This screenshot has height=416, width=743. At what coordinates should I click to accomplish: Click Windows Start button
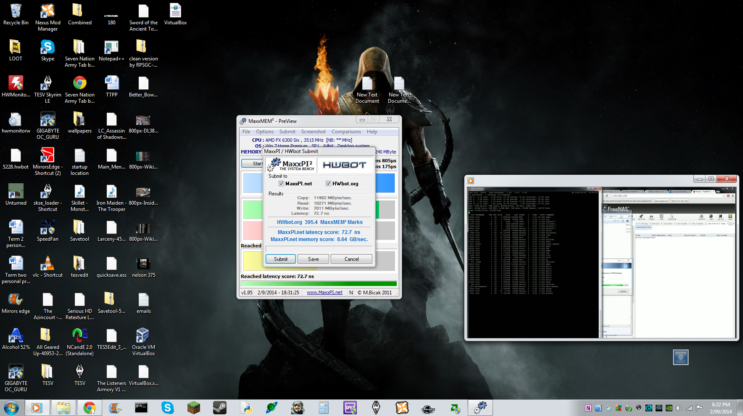coord(11,408)
